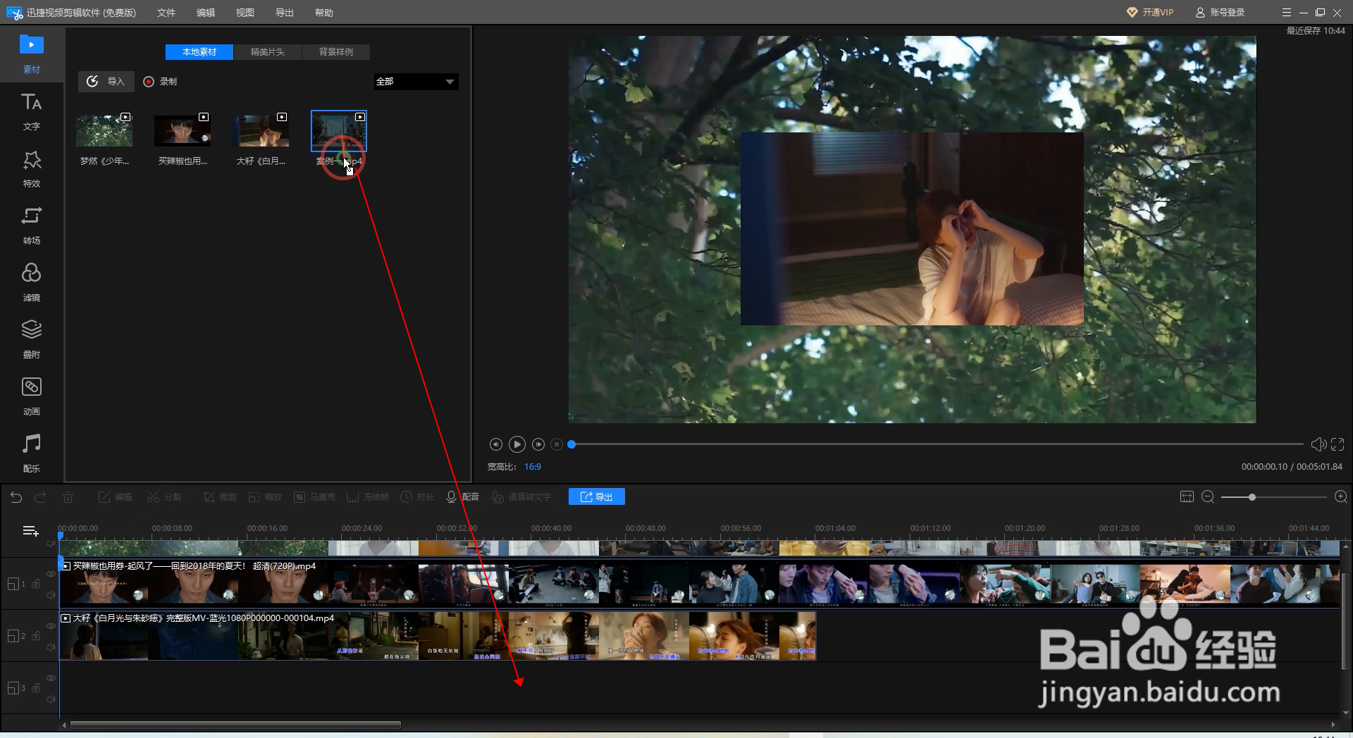The image size is (1353, 738).
Task: Select the 梦然《少年 clip thumbnail
Action: (x=104, y=130)
